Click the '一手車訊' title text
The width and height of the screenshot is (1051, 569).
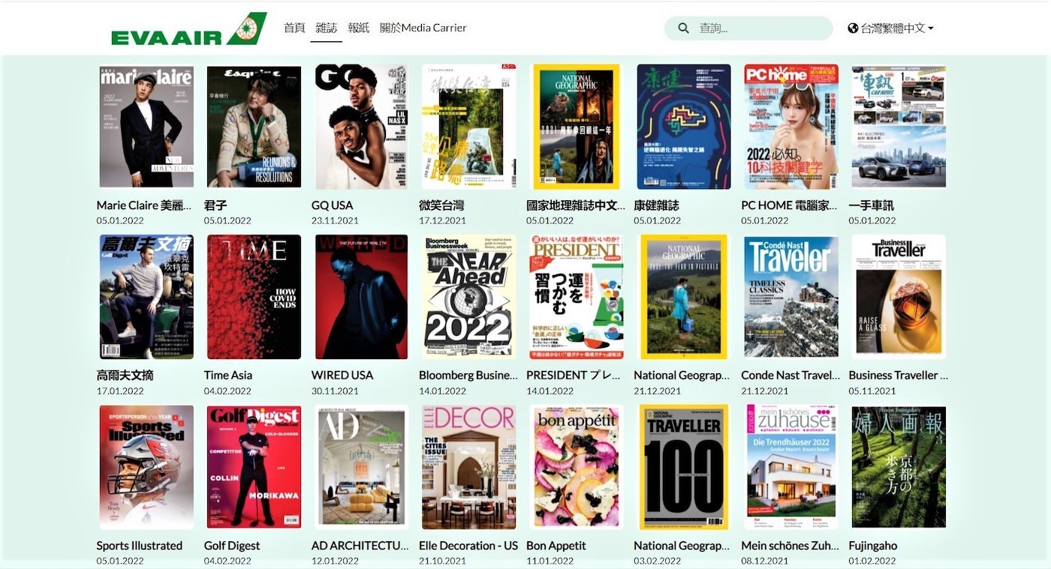tap(872, 205)
